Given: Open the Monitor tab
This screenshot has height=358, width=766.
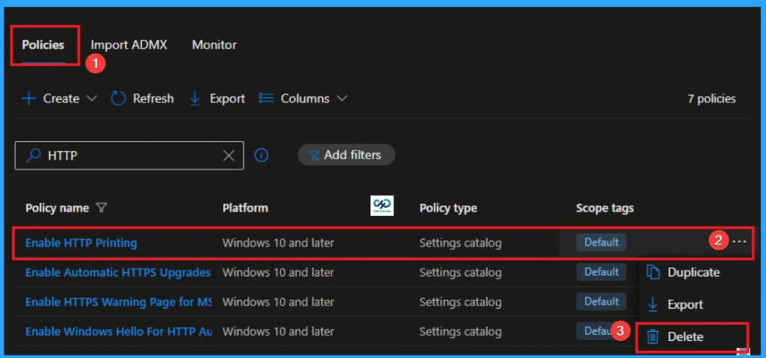Looking at the screenshot, I should click(x=214, y=45).
